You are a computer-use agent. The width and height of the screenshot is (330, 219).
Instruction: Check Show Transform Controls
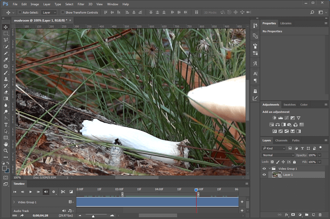tap(63, 12)
